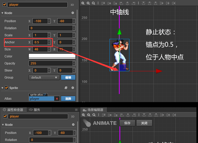198x143 pixels.
Task: Align vertical centers in upper scene toolbar
Action: pos(109,3)
